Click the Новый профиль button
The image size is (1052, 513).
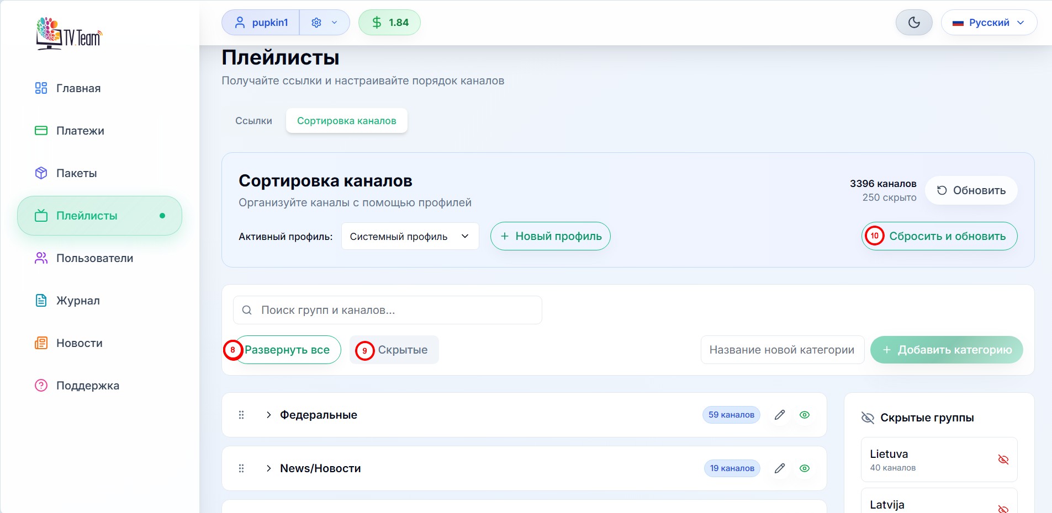point(550,236)
